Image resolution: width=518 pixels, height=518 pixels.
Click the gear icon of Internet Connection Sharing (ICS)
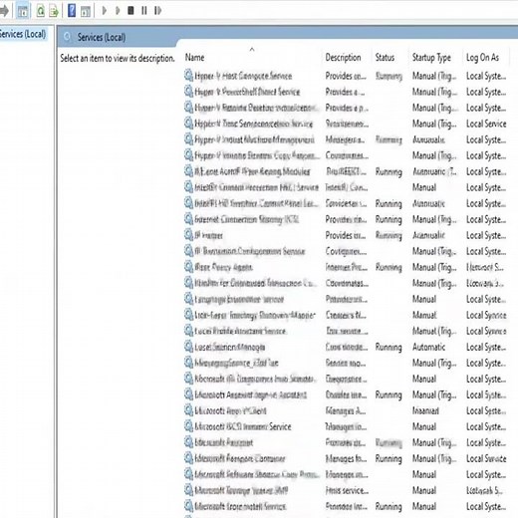pyautogui.click(x=188, y=219)
